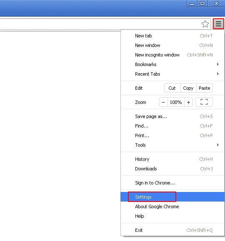The width and height of the screenshot is (225, 241).
Task: Open Downloads from the menu
Action: [172, 169]
